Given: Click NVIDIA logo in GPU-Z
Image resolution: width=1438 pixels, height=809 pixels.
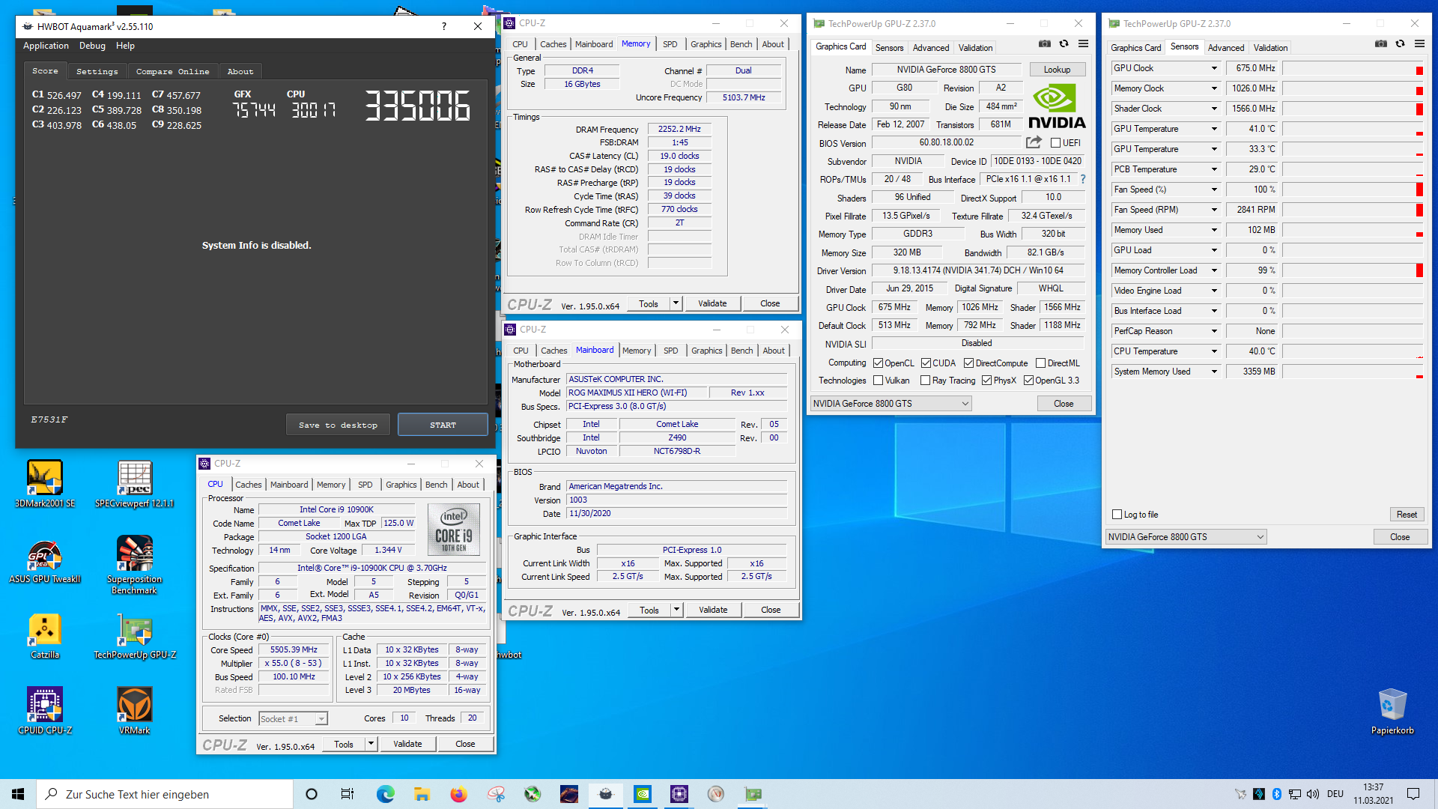Looking at the screenshot, I should pos(1056,106).
